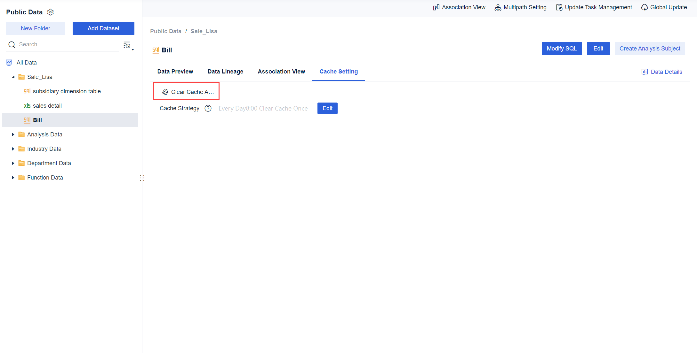Click Excel icon of sales detail
Screen dimensions: 697x353
[27, 106]
